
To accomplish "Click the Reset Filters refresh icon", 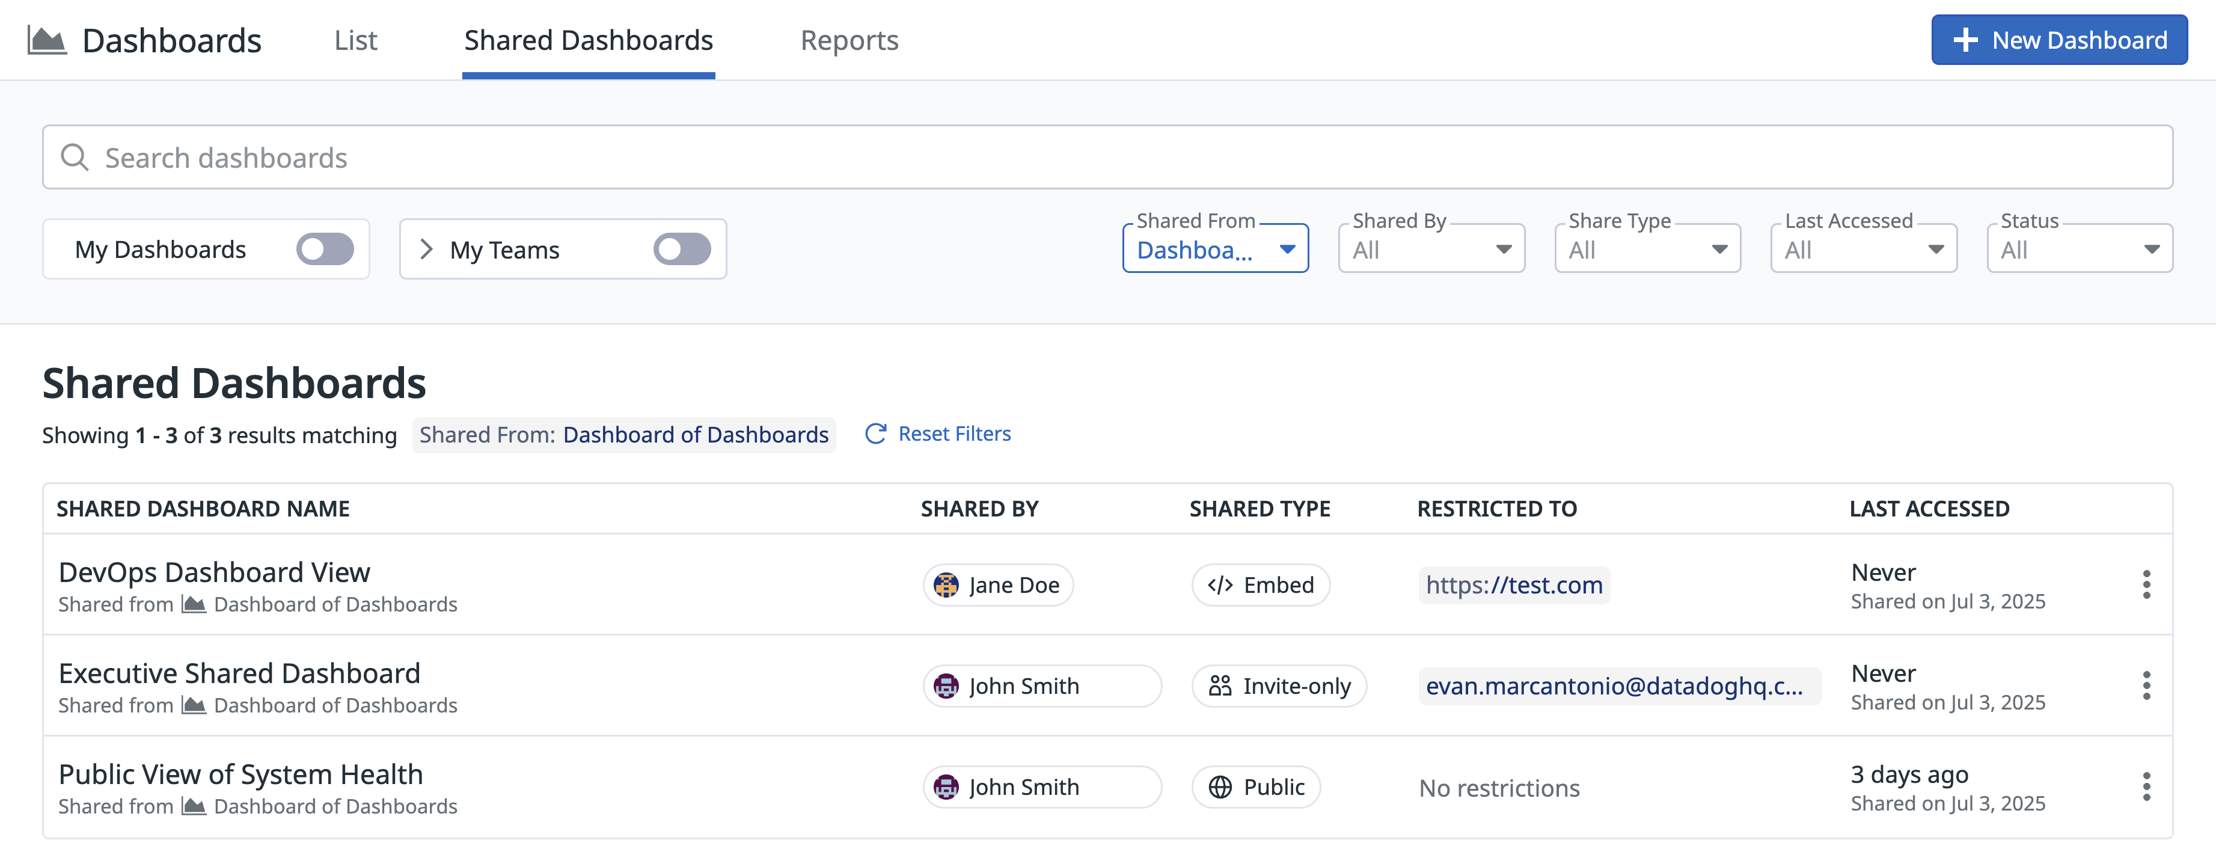I will tap(875, 434).
